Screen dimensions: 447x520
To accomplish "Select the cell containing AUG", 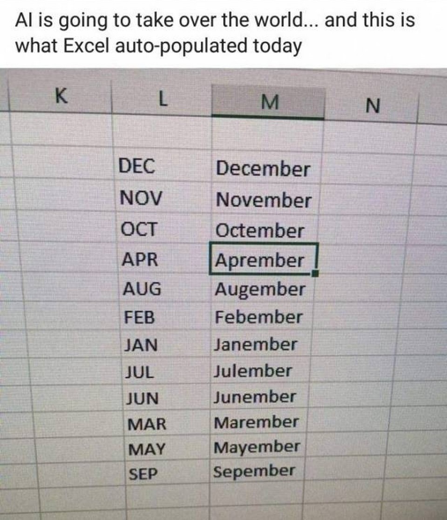I will 165,288.
